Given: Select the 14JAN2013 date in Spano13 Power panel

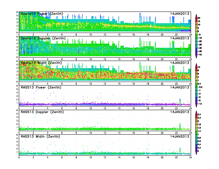Looking at the screenshot, I should [180, 14].
